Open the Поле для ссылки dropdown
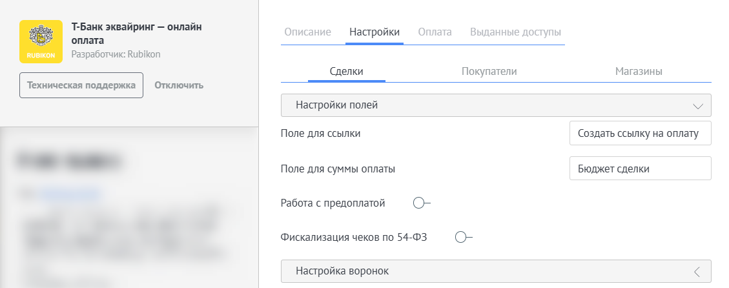This screenshot has width=729, height=288. coord(640,134)
